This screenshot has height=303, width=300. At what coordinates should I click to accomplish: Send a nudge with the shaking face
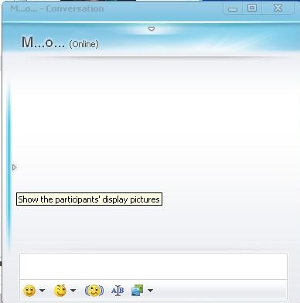pos(94,291)
